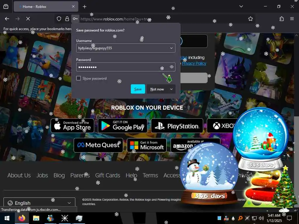
Task: Open the Gift Cards footer link
Action: coord(107,175)
